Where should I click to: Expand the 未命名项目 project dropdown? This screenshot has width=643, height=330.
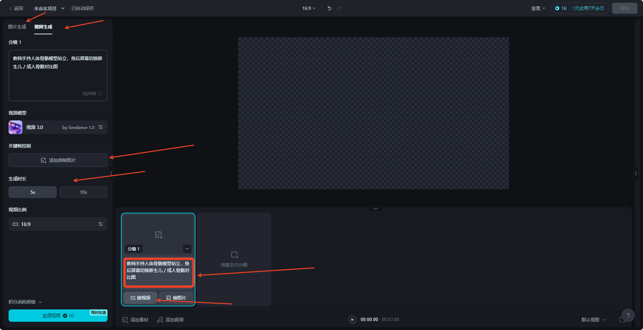[x=63, y=8]
